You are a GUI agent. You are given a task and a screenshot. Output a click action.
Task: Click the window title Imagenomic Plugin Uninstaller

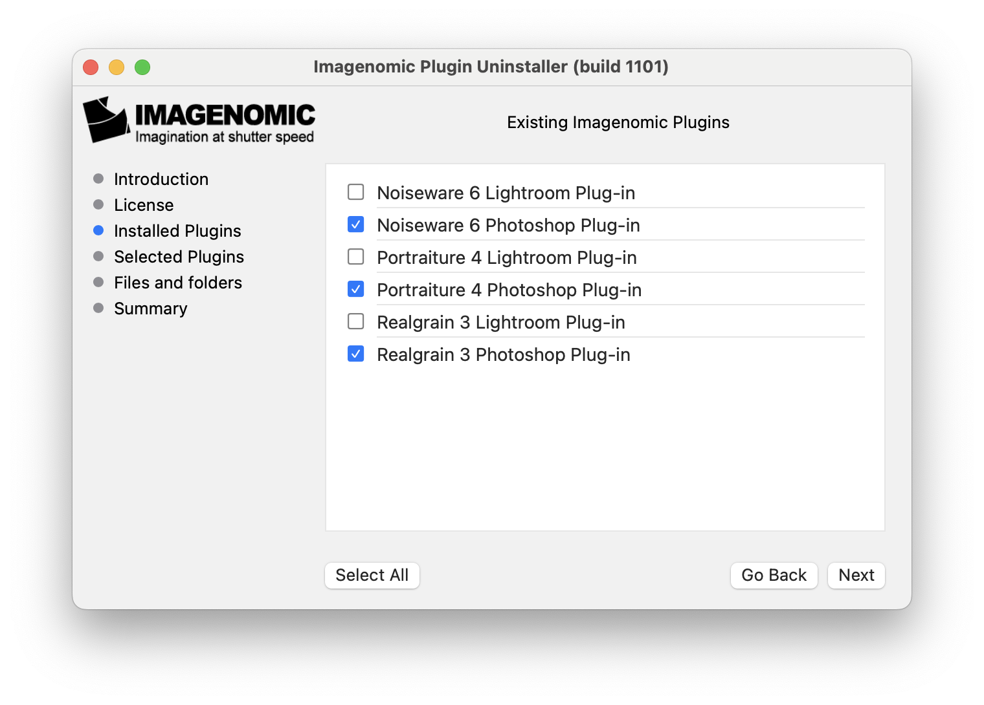point(491,67)
